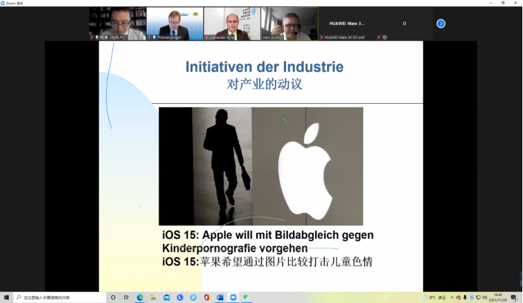Open the notification center icon
This screenshot has width=523, height=303.
point(514,297)
